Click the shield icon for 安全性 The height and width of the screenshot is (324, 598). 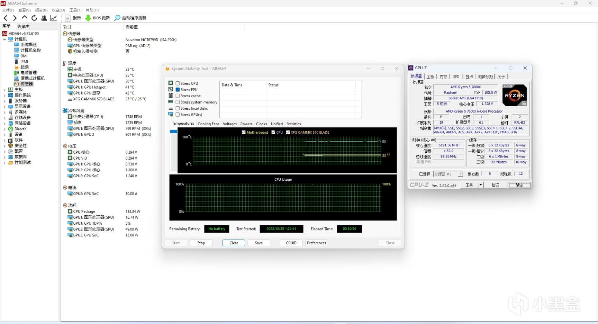click(x=11, y=146)
